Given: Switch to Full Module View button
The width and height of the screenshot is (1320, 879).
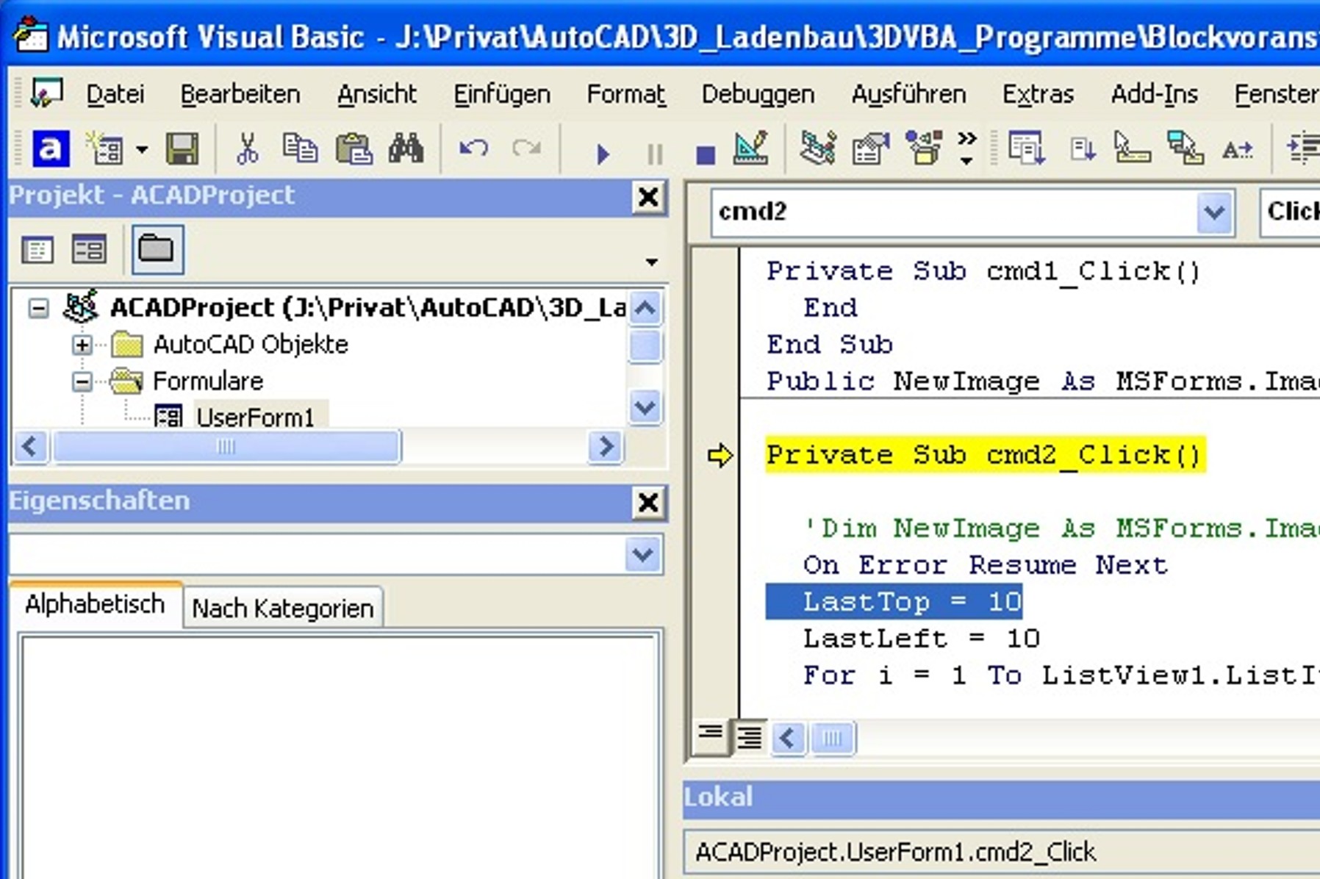Looking at the screenshot, I should 750,736.
